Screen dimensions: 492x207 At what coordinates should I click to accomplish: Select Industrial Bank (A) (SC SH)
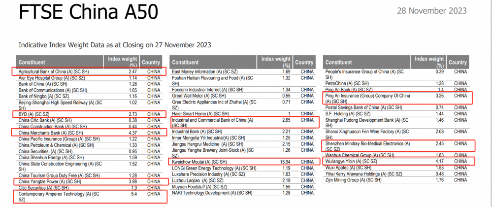click(x=197, y=132)
